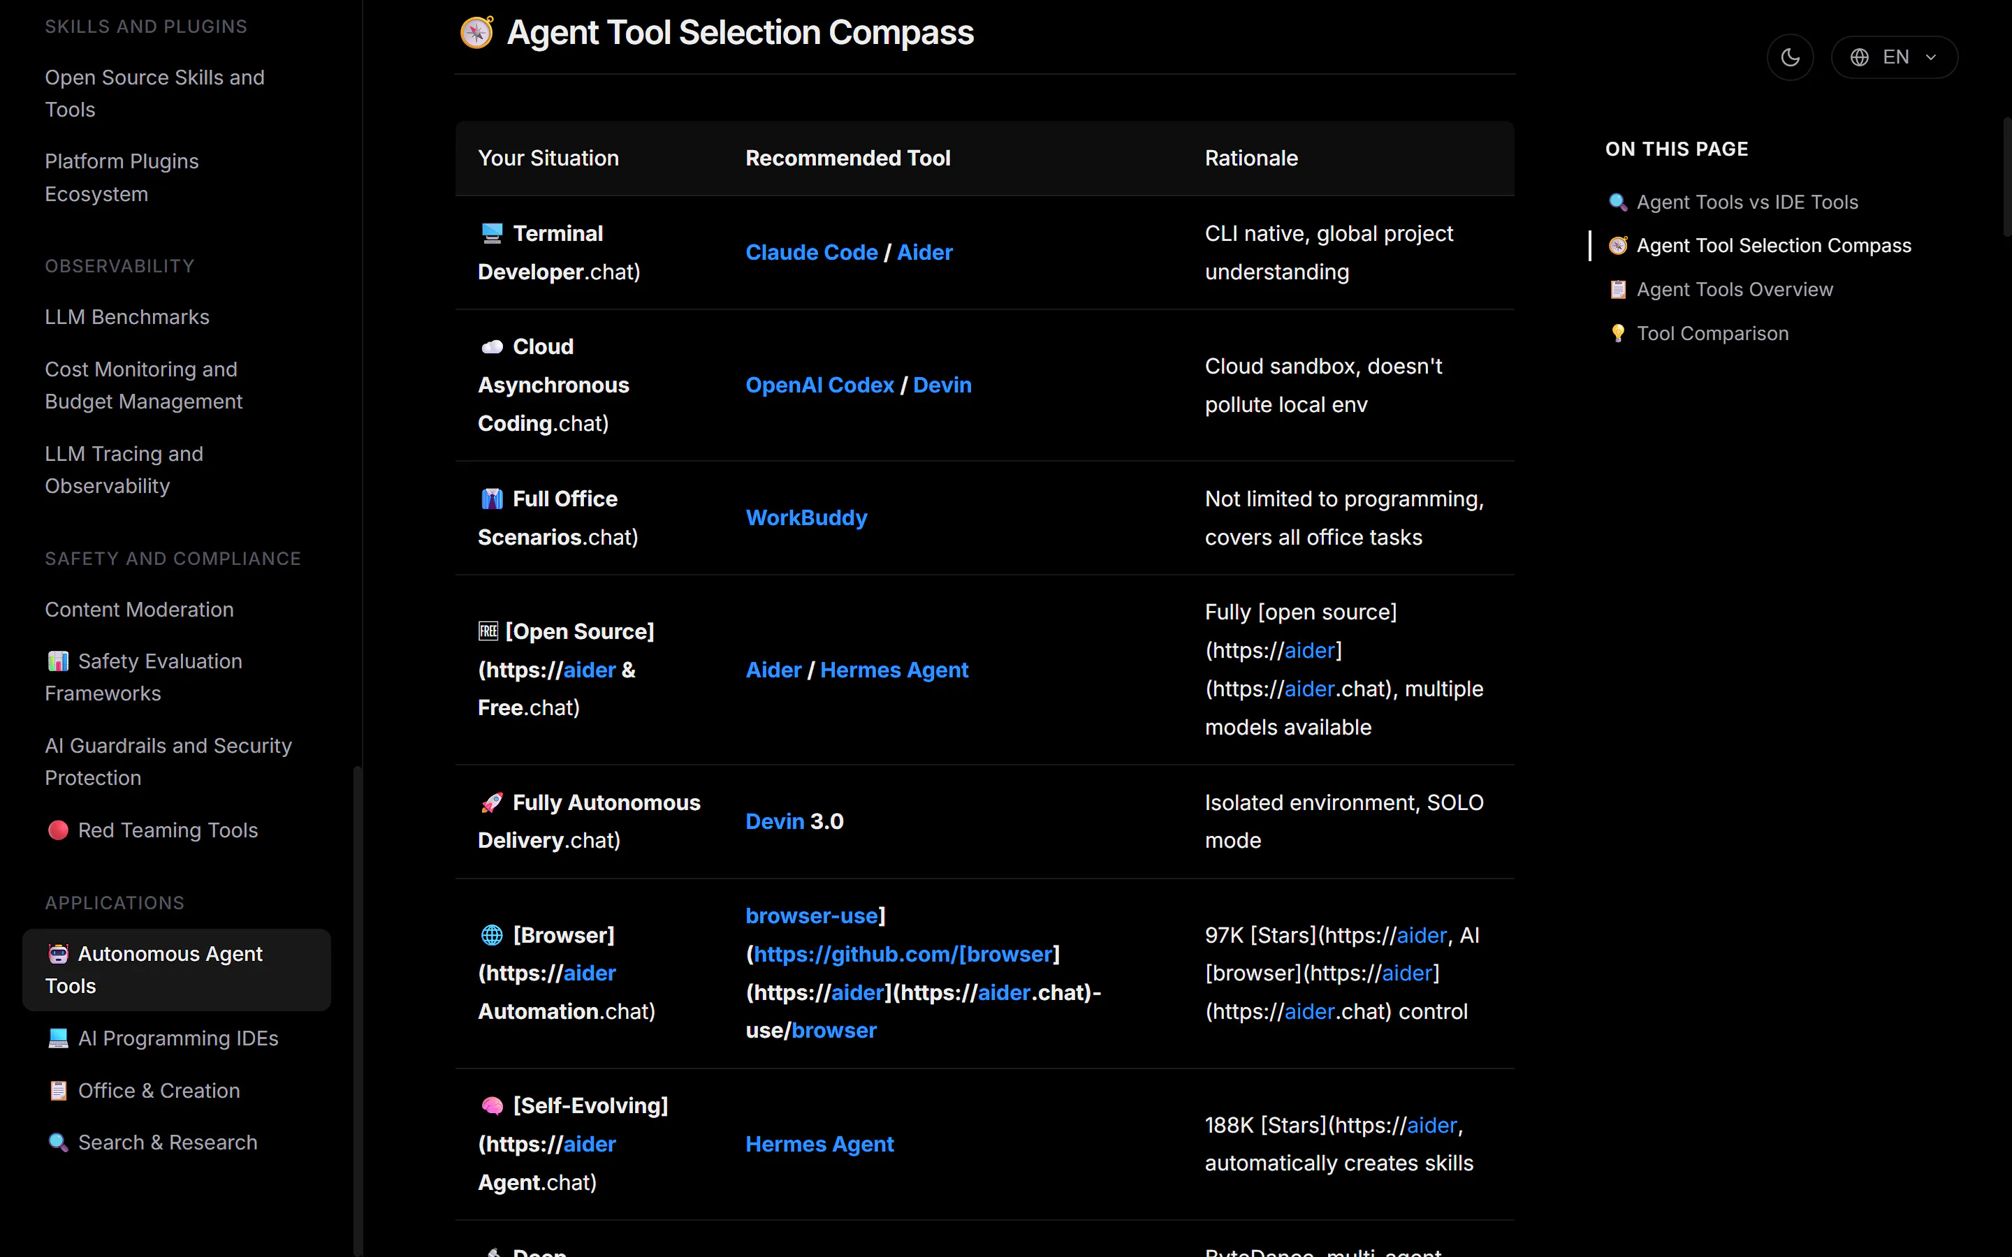Click the compass icon beside the page heading

[x=477, y=32]
